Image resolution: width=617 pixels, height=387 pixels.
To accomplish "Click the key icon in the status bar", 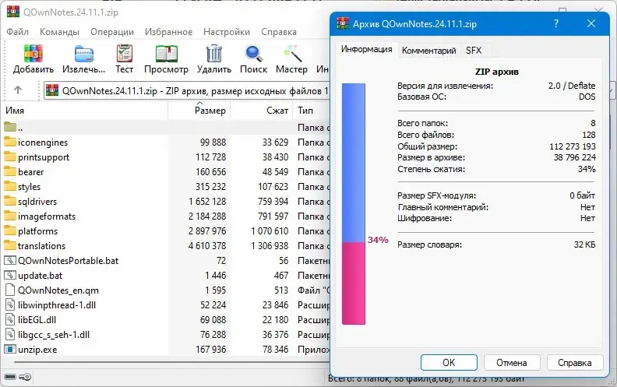I will click(25, 377).
